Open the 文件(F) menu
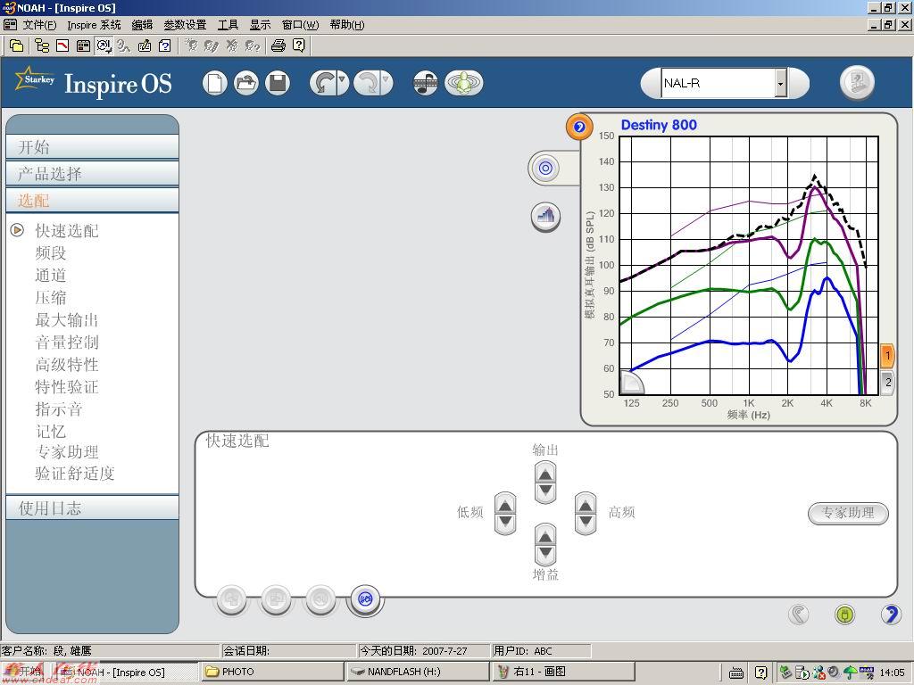Screen dimensions: 914x685 [x=39, y=25]
